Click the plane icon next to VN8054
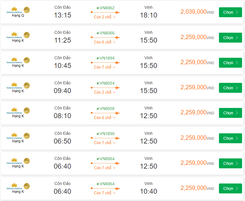 click(98, 83)
